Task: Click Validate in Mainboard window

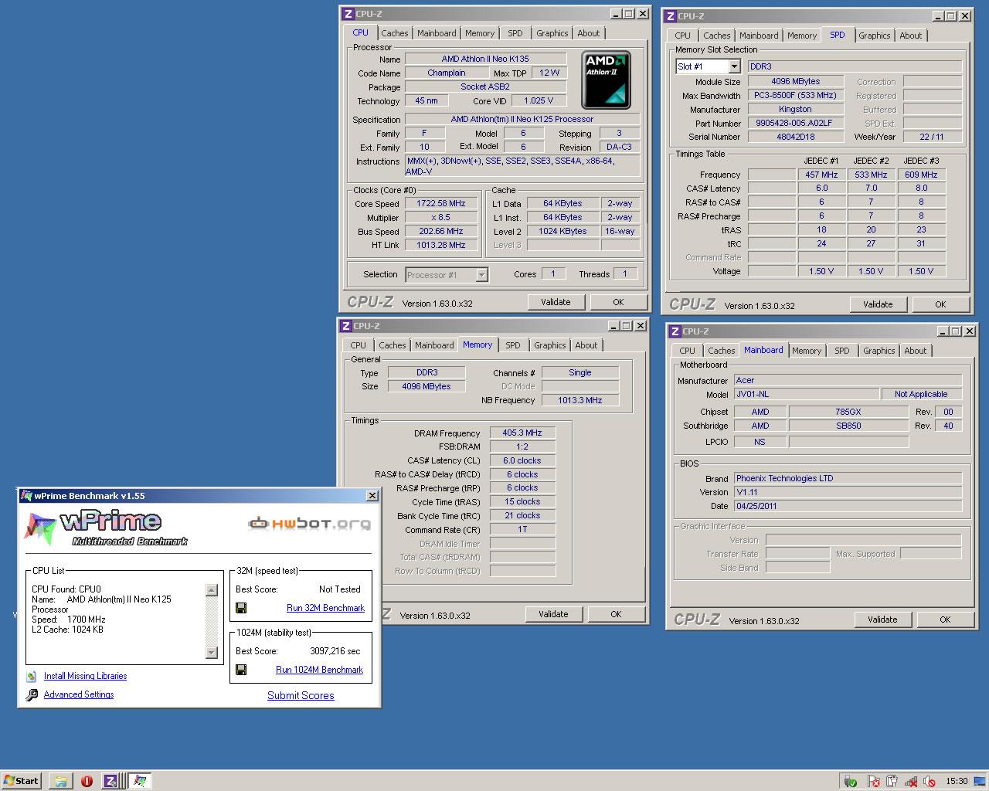Action: pos(882,620)
